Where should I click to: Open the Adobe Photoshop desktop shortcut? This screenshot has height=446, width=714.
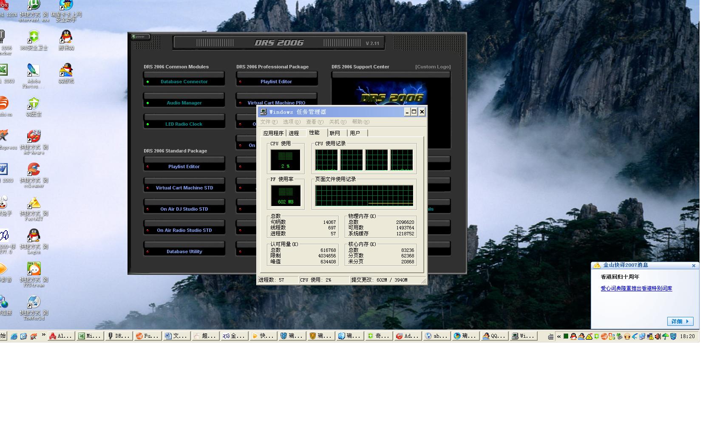34,71
